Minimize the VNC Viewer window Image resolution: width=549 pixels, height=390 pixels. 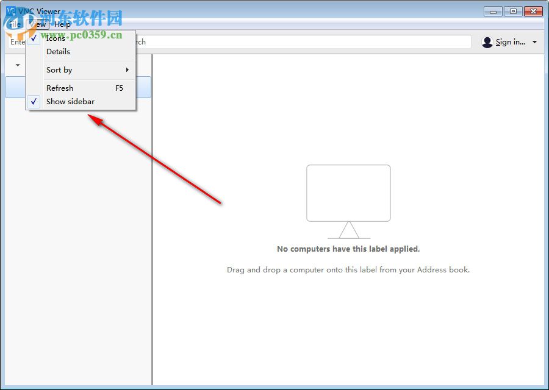pos(492,11)
